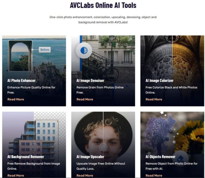Click the arched inset preview in Photo Enhancer
205x178 pixels.
coord(20,56)
